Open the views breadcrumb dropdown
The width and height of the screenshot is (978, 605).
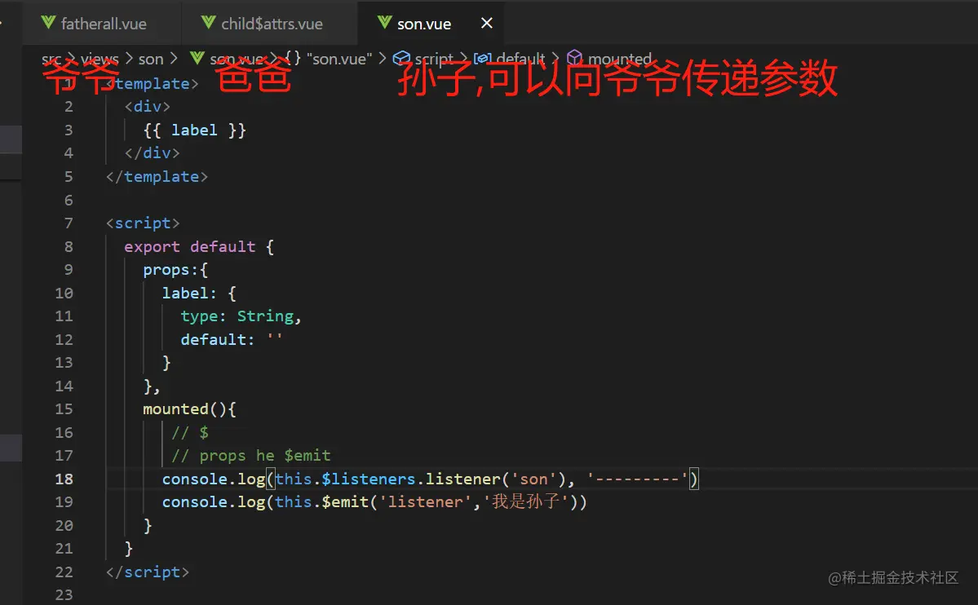tap(100, 59)
